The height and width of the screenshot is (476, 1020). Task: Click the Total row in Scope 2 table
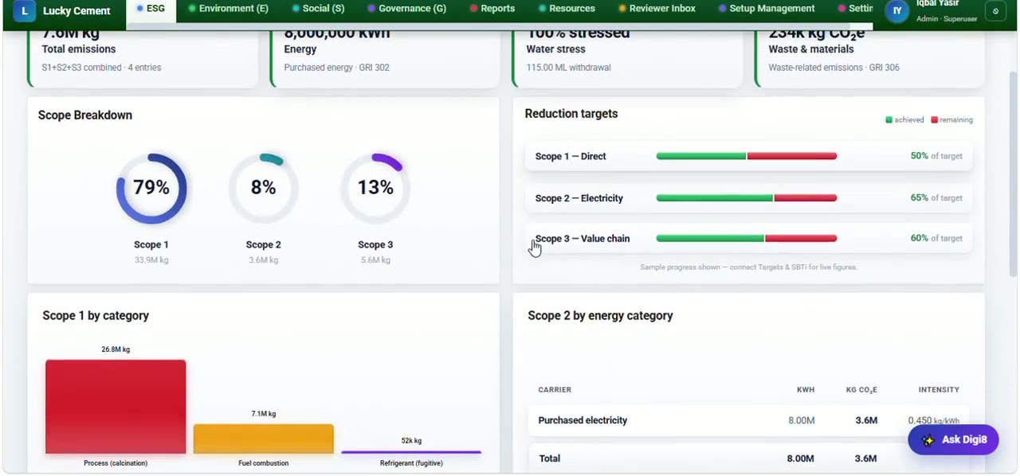[x=748, y=458]
